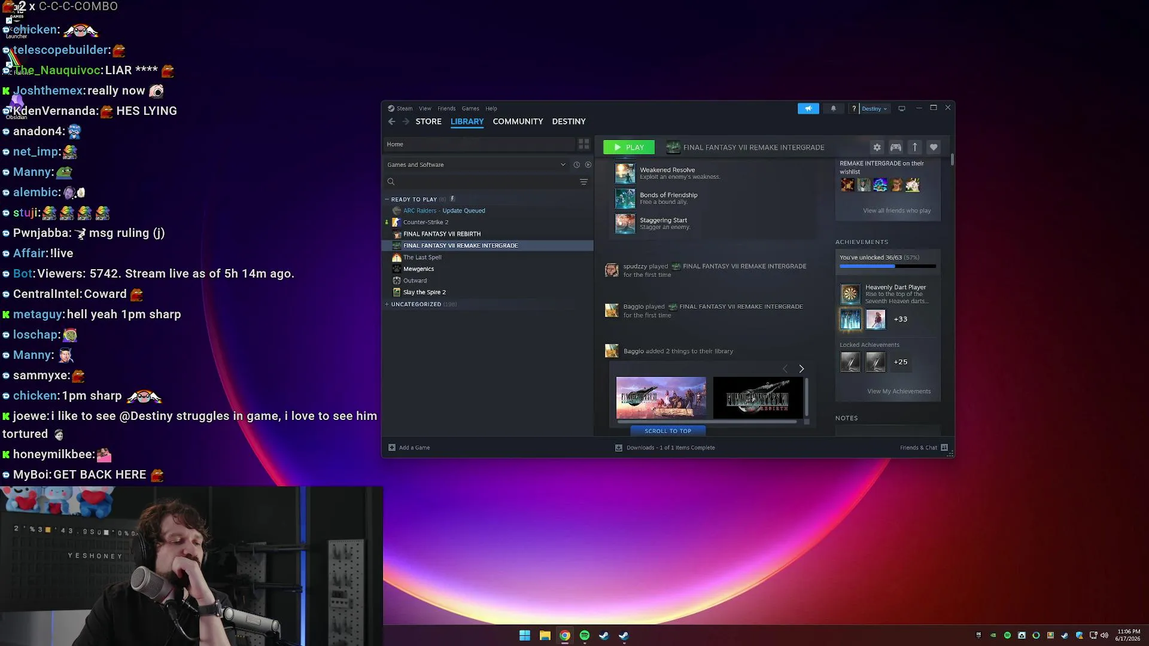Open controller layout settings
1149x646 pixels.
896,147
